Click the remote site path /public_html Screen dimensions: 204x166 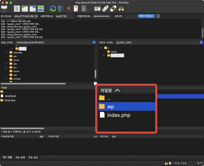coord(124,42)
